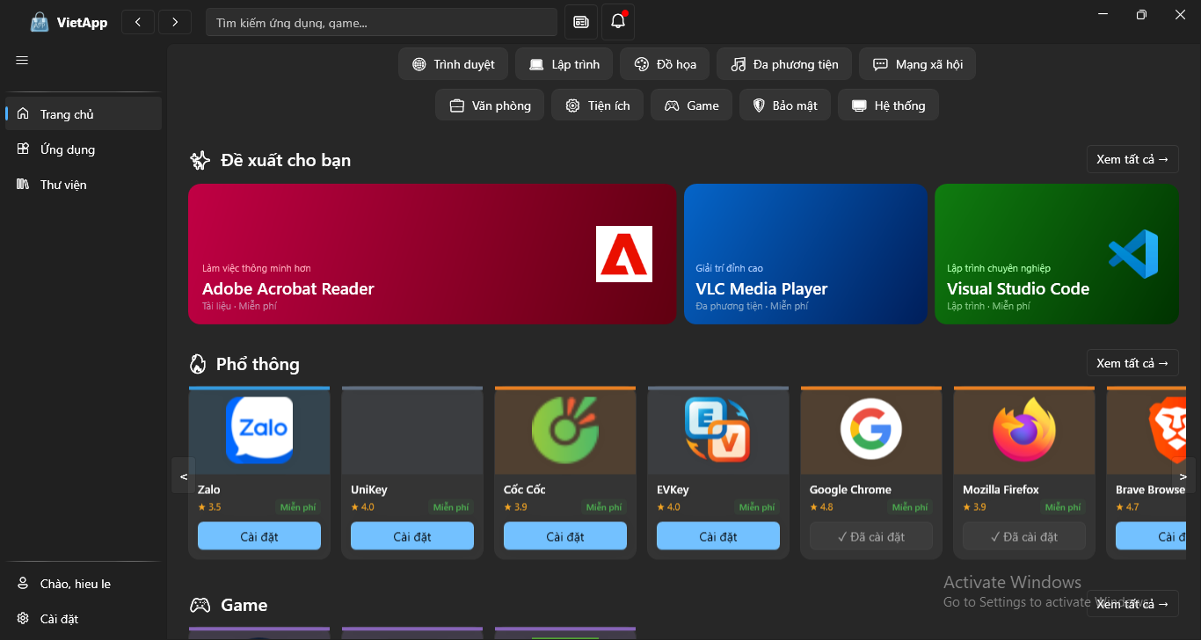1201x640 pixels.
Task: Click the Miễn phí label on Zalo card
Action: 298,507
